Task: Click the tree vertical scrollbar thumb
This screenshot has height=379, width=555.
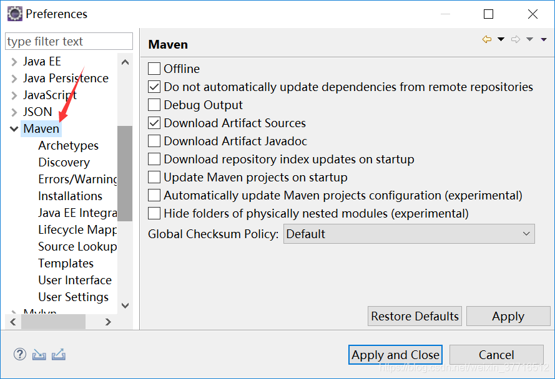Action: coord(125,173)
